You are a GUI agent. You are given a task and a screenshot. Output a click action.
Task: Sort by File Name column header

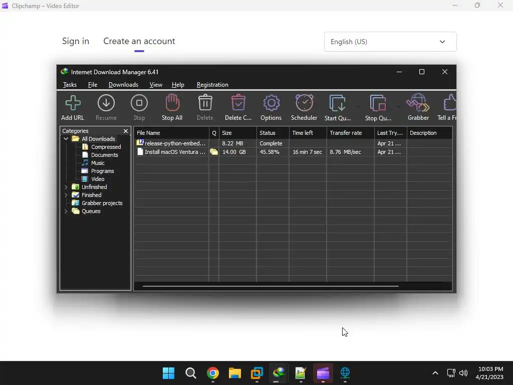tap(171, 133)
